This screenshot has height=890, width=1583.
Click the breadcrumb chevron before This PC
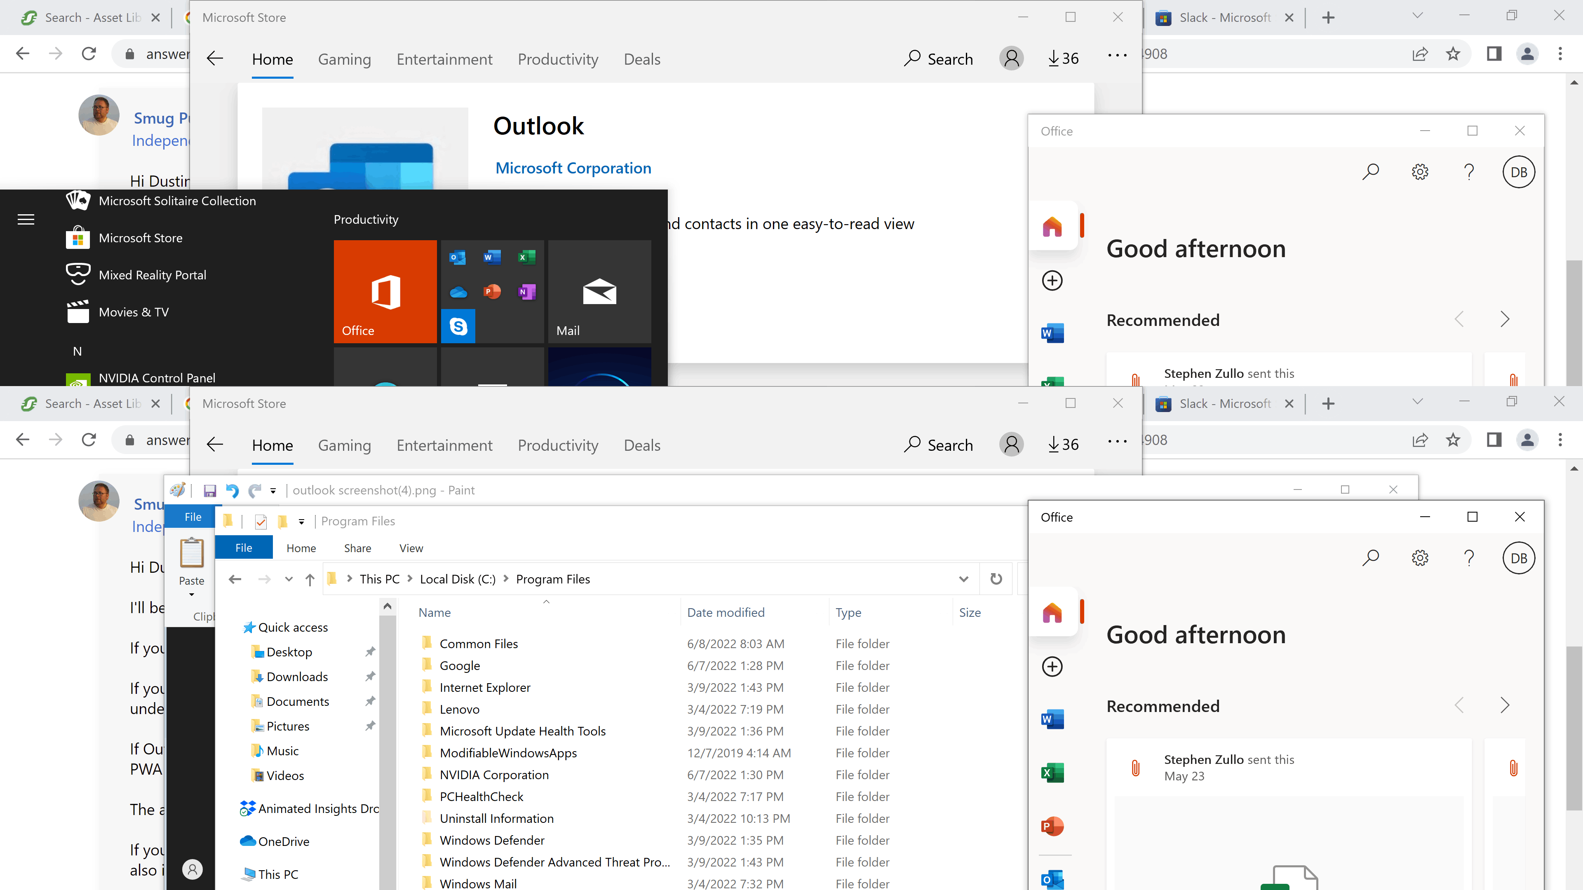[x=350, y=578]
